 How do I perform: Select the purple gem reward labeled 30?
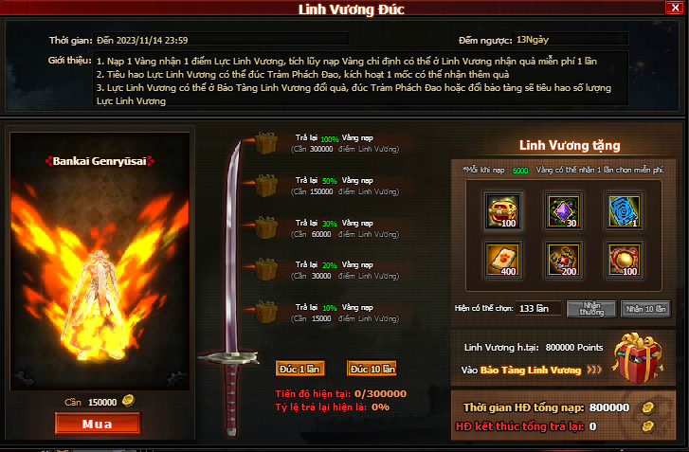564,211
